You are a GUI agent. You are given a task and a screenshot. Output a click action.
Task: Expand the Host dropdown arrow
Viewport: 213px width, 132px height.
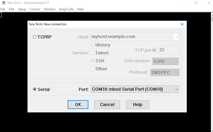tap(176, 37)
